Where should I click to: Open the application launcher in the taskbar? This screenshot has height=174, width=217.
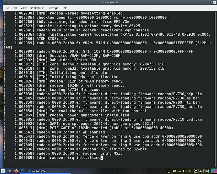[x=3, y=171]
